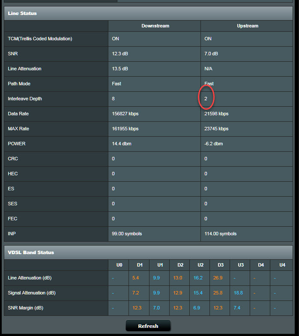Select U3 SNR Margin value 7.4
Screen dimensions: 299x336
[237, 308]
